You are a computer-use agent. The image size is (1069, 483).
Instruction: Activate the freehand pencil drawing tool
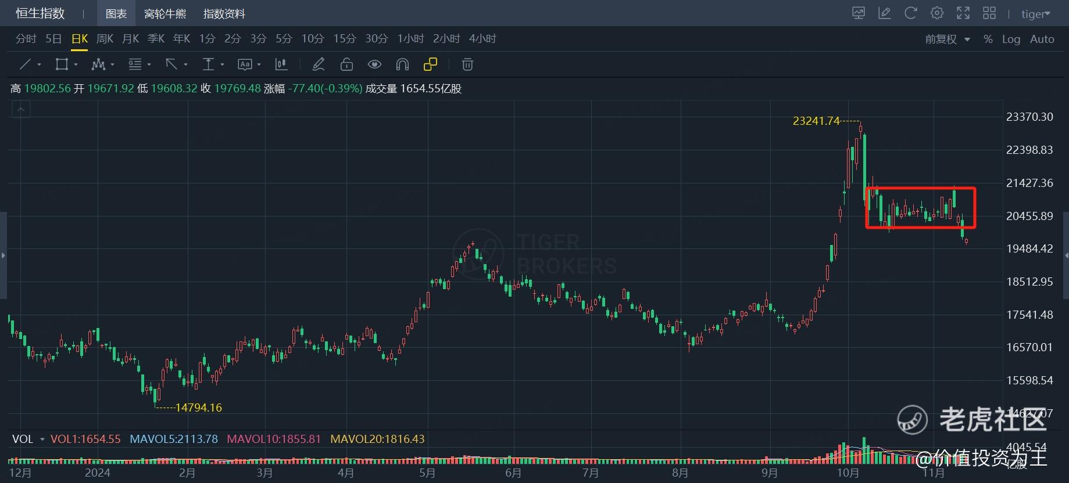[x=319, y=64]
